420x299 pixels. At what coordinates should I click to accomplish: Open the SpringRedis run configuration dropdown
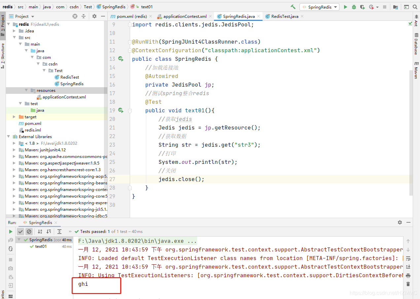[320, 7]
